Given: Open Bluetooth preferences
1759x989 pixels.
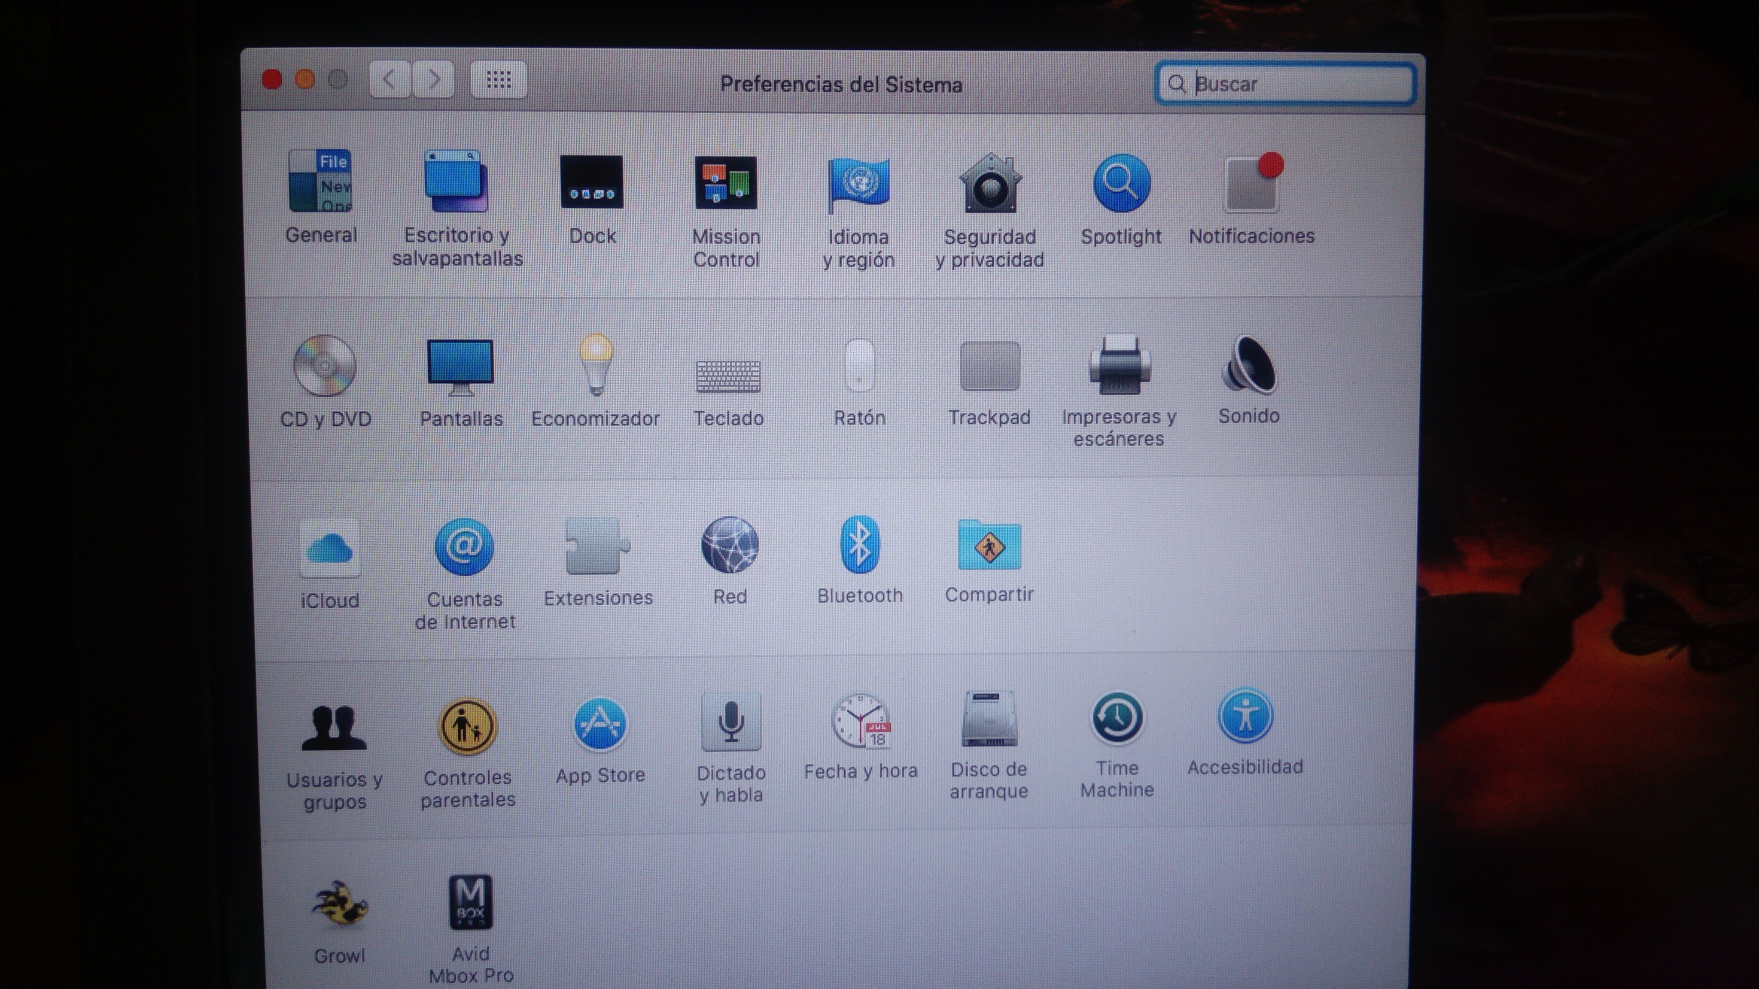Looking at the screenshot, I should (860, 545).
